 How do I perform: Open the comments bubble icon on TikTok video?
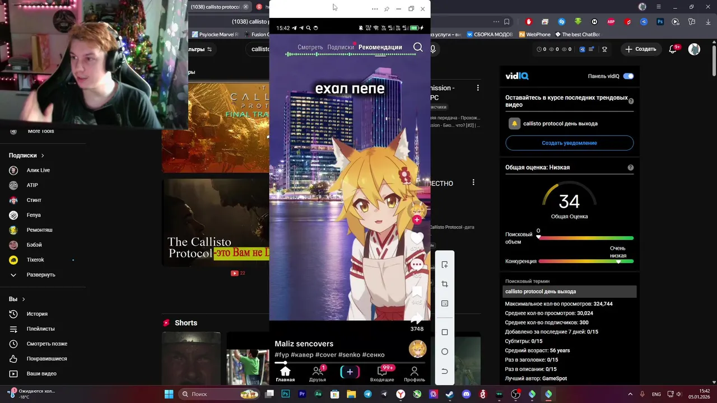(417, 265)
